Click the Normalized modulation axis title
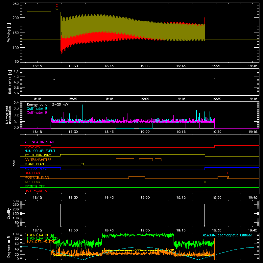This screenshot has height=263, width=263. pyautogui.click(x=9, y=115)
